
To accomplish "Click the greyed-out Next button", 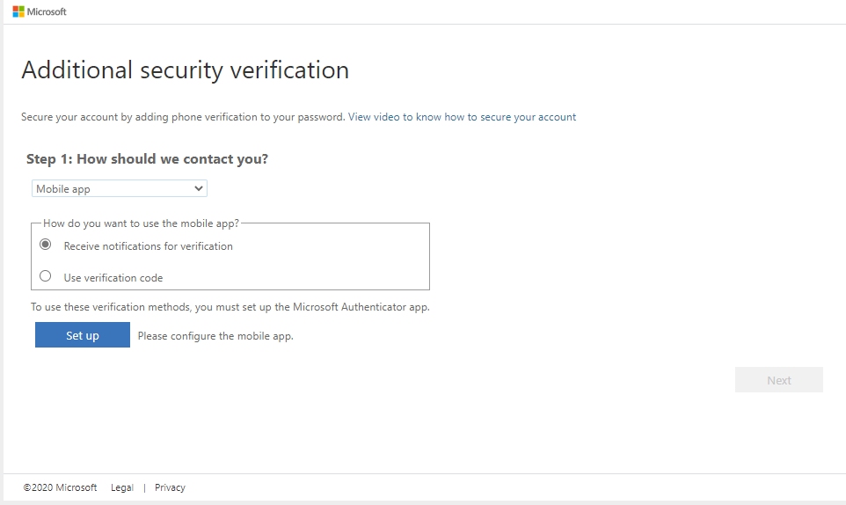I will point(778,380).
